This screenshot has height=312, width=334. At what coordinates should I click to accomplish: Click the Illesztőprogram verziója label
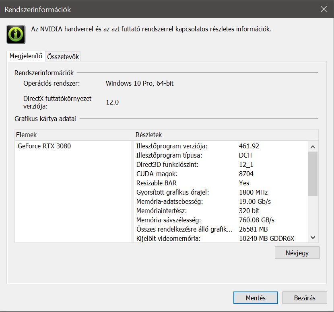point(172,146)
